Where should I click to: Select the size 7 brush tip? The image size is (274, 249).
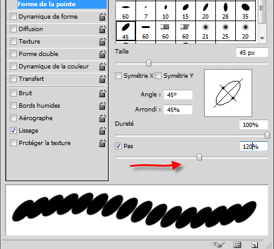(x=145, y=11)
